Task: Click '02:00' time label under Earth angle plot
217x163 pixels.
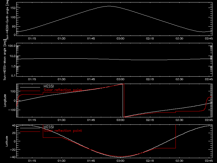Action: point(120,39)
